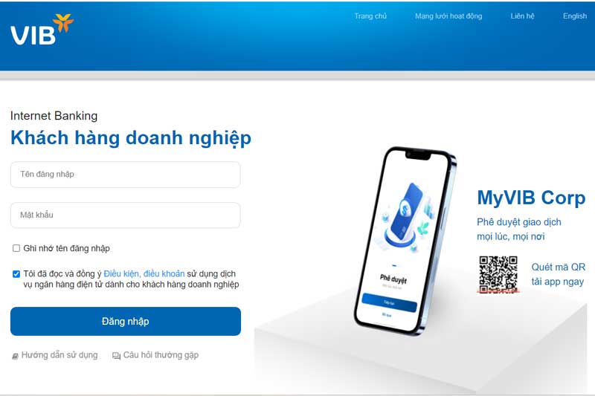
Task: Open the 'Điều kiện, điều khoản' link
Action: [144, 273]
